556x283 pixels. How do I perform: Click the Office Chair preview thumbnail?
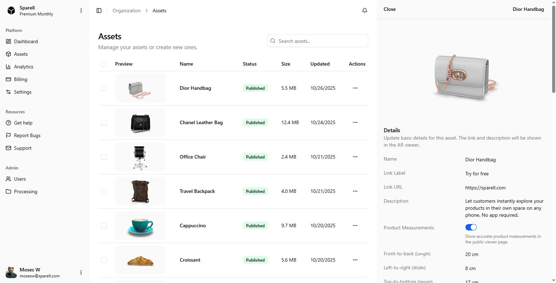click(140, 157)
